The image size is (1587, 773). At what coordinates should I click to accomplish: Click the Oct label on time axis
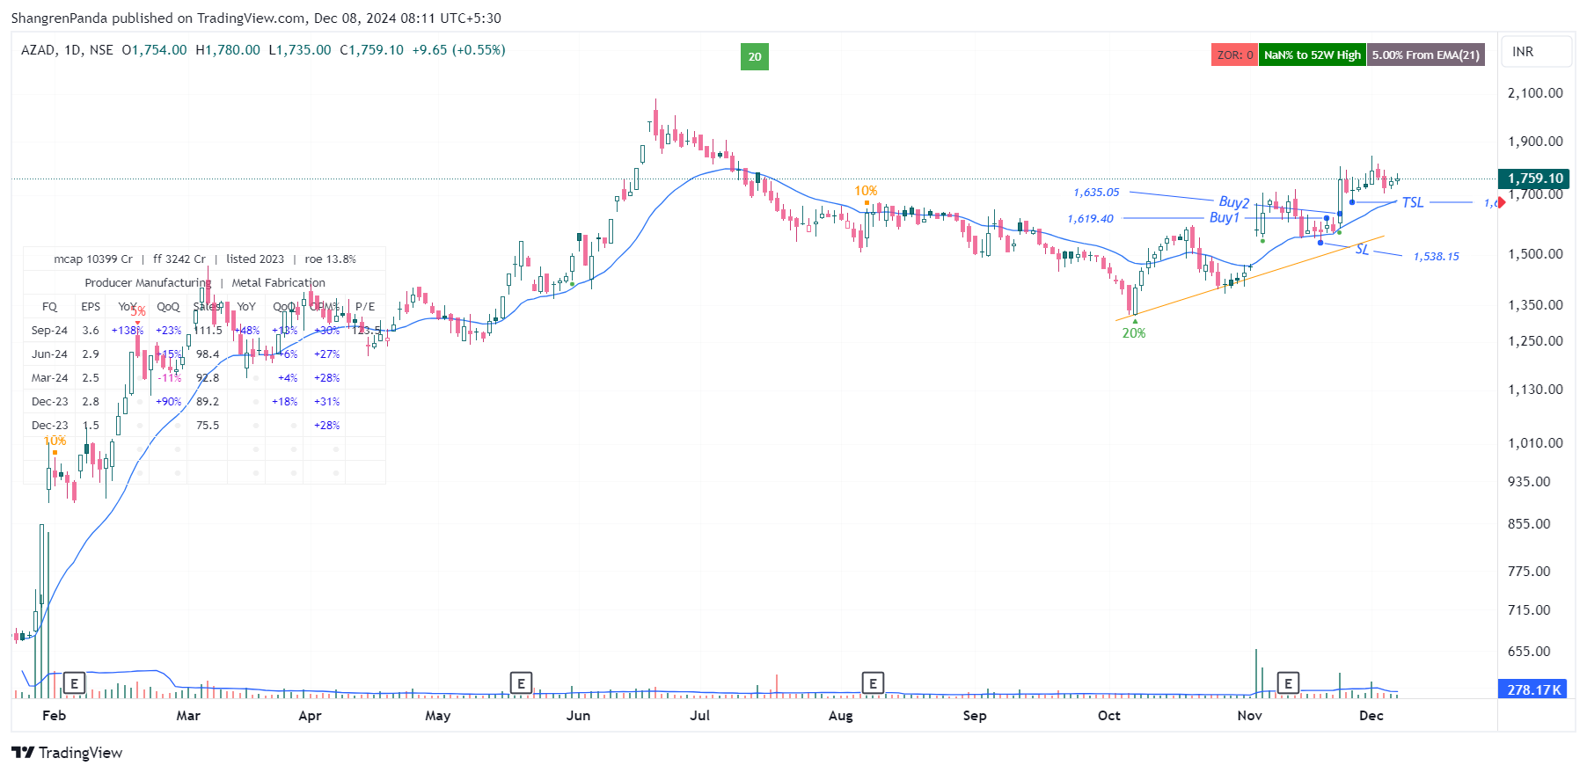(1109, 716)
